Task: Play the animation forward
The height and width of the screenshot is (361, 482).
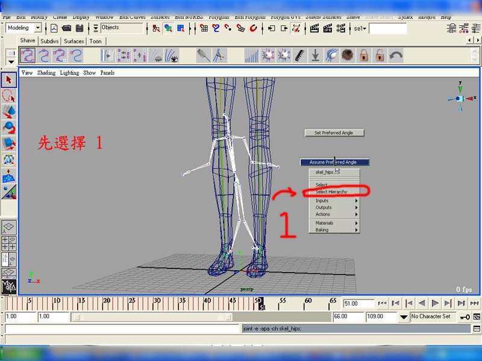Action: (x=434, y=303)
